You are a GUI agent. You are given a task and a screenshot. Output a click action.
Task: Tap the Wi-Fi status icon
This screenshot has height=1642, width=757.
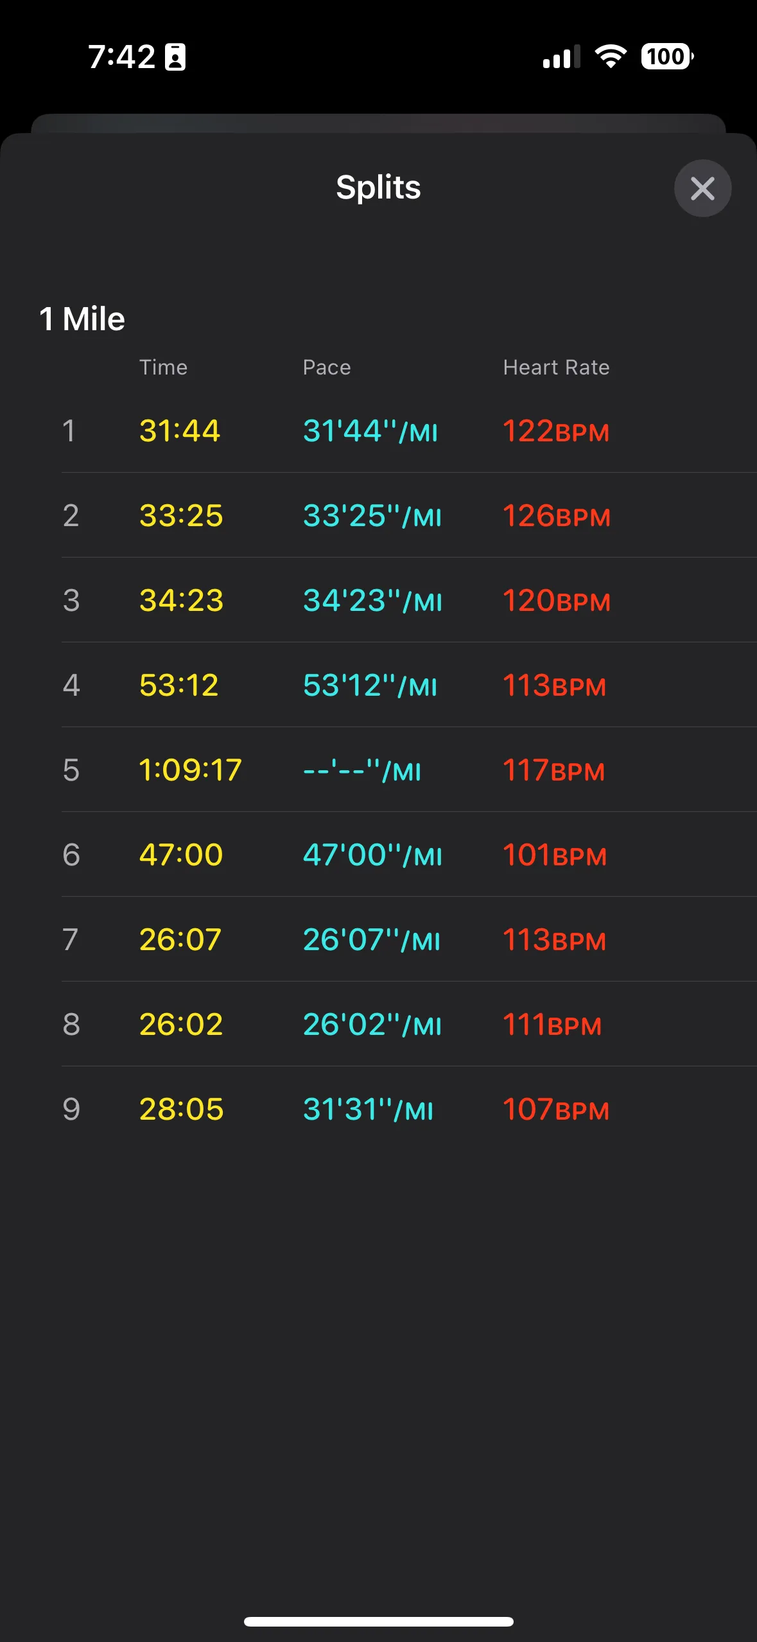click(x=611, y=57)
